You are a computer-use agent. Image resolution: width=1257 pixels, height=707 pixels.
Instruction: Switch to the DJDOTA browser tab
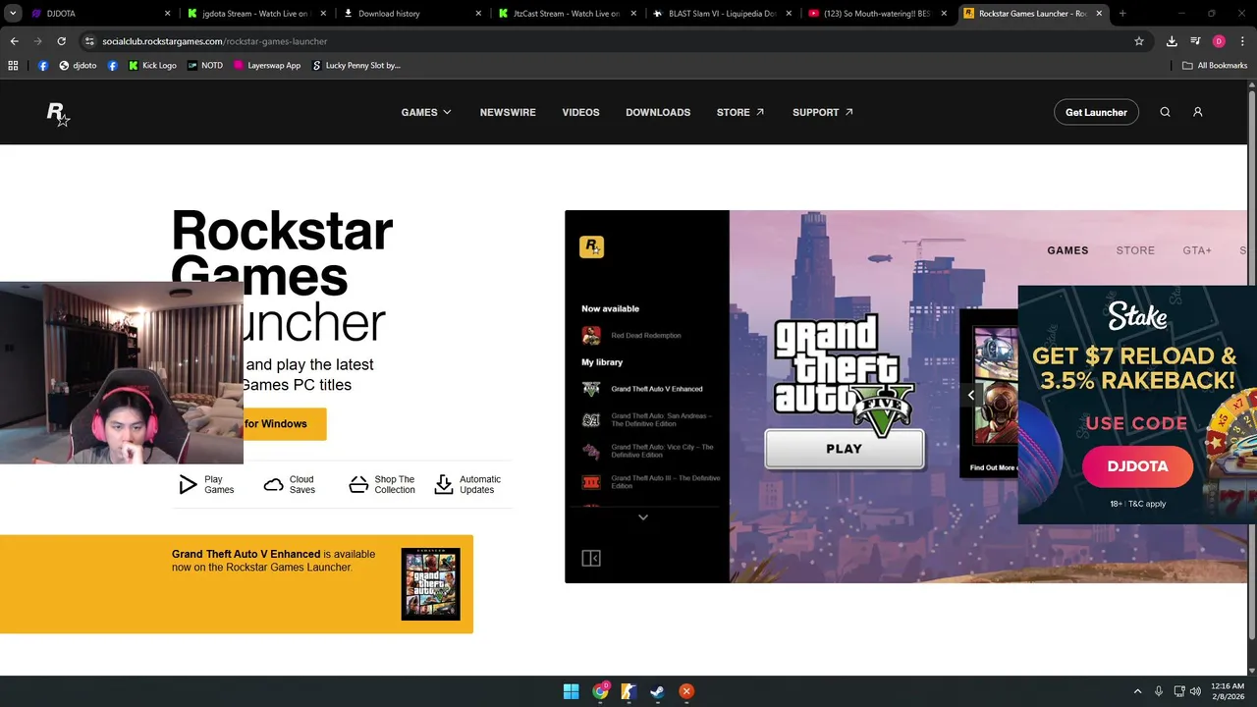click(98, 14)
